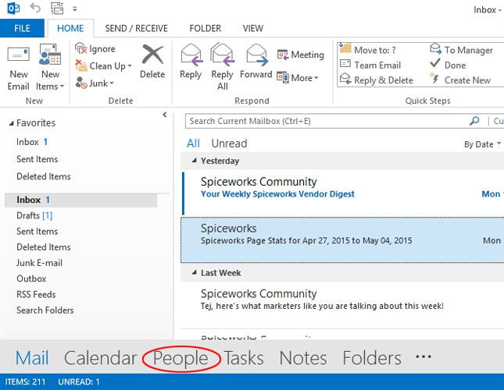Open the Junk dropdown

[x=95, y=83]
